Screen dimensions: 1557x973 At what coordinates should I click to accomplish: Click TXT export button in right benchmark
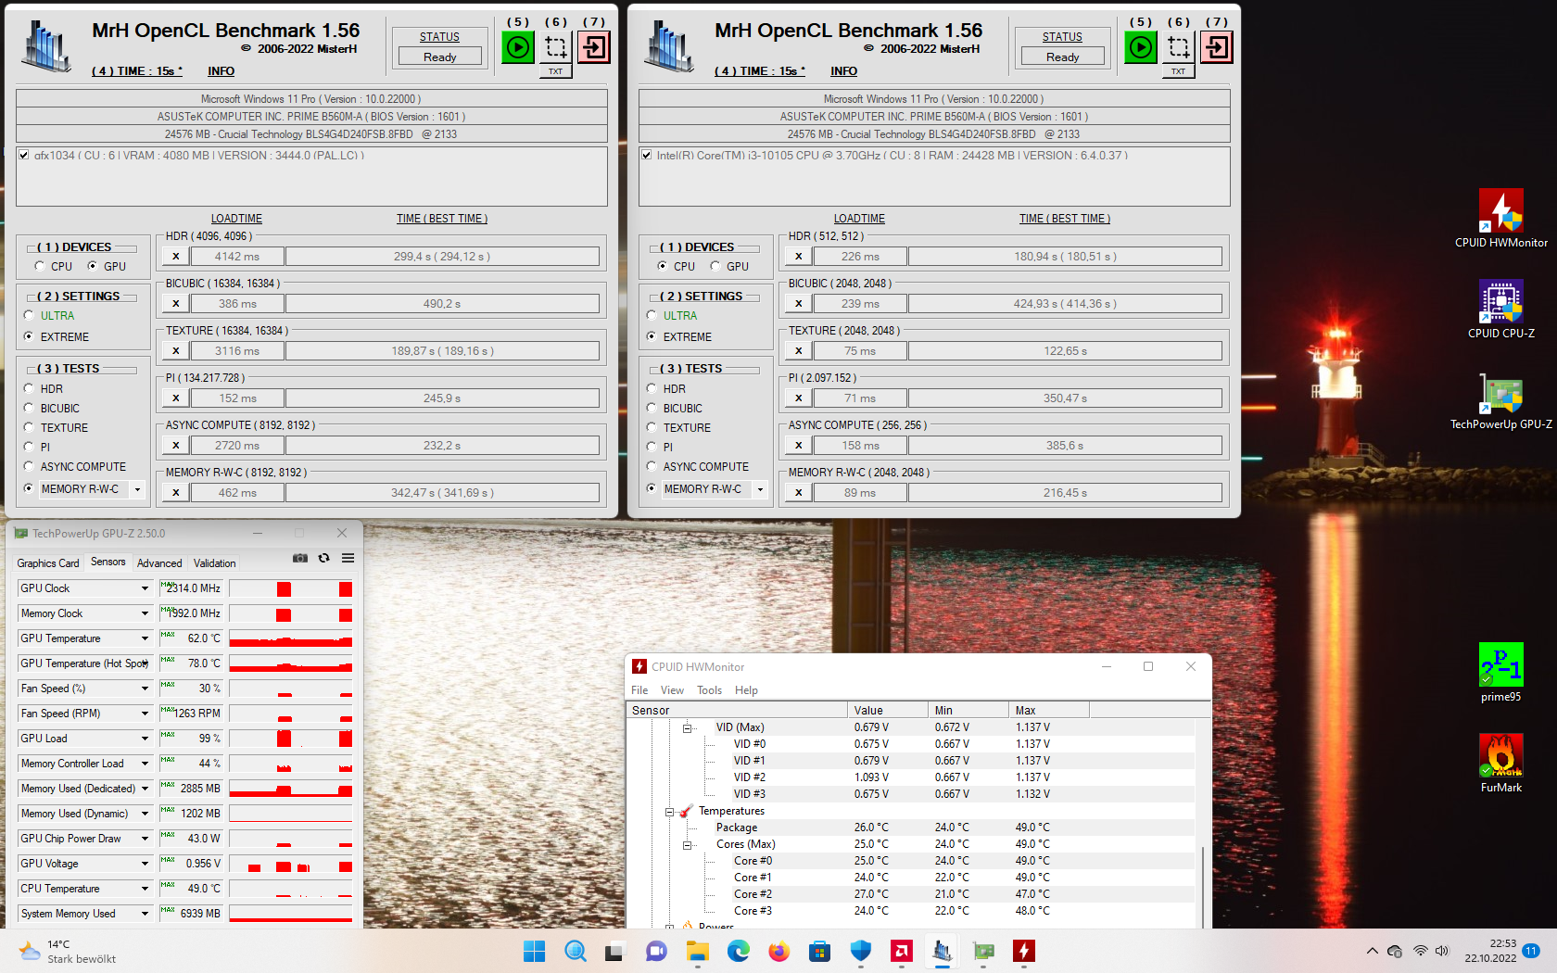(1179, 71)
